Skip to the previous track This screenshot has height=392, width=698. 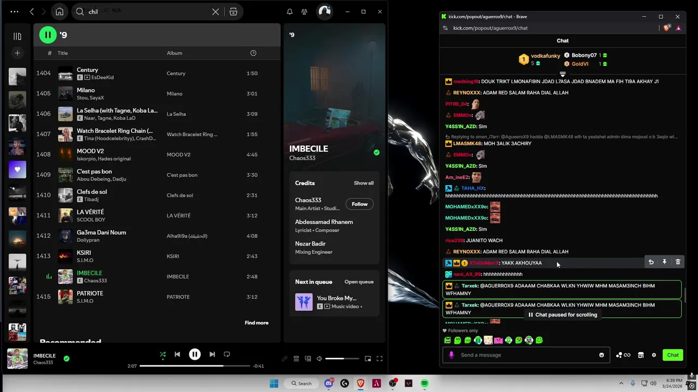[177, 354]
